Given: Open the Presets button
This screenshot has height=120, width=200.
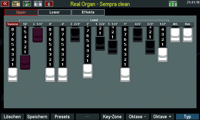Looking at the screenshot, I should (62, 117).
